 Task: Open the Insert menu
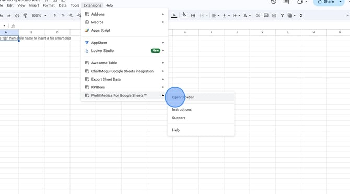click(34, 5)
